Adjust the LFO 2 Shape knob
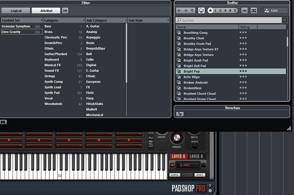This screenshot has height=195, width=294. 177,138
